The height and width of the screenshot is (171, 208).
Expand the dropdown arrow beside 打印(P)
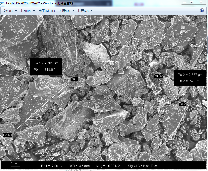click(x=34, y=11)
